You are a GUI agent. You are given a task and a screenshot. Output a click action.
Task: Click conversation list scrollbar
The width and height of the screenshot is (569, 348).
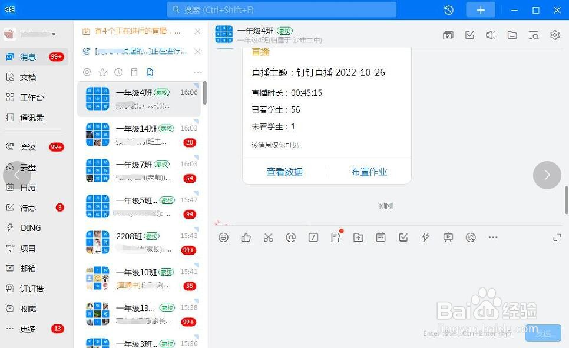click(205, 93)
